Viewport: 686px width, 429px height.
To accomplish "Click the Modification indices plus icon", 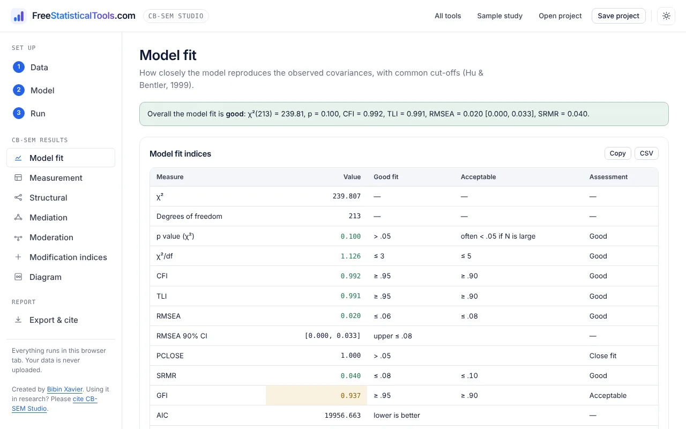I will click(18, 257).
